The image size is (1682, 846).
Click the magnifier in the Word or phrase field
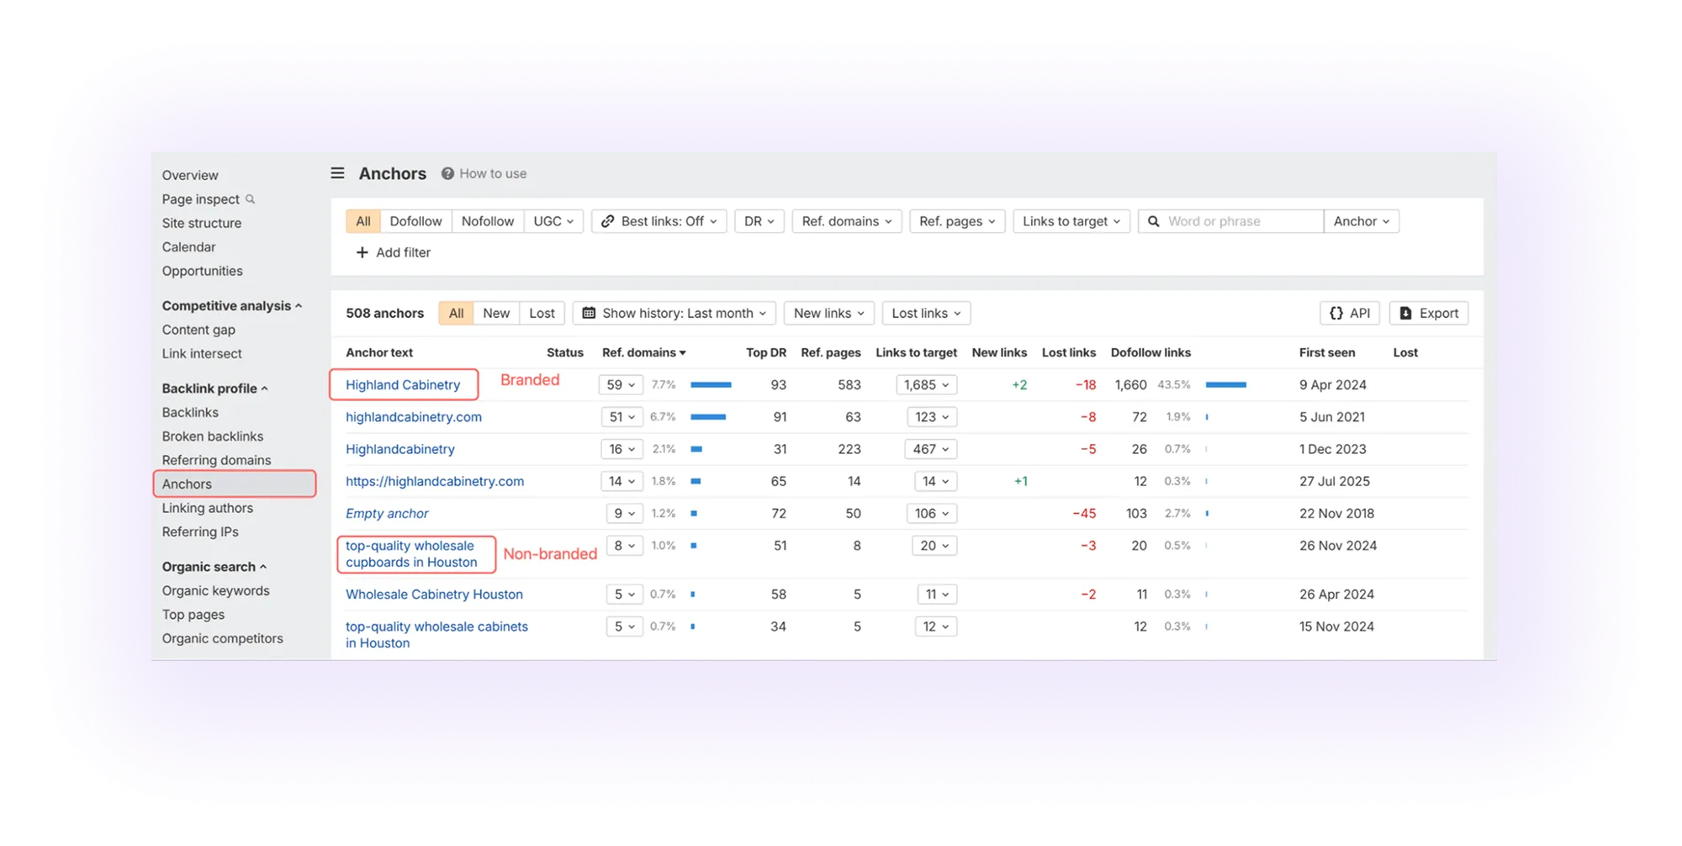(1154, 221)
